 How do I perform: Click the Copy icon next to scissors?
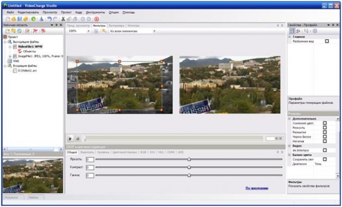[69, 19]
